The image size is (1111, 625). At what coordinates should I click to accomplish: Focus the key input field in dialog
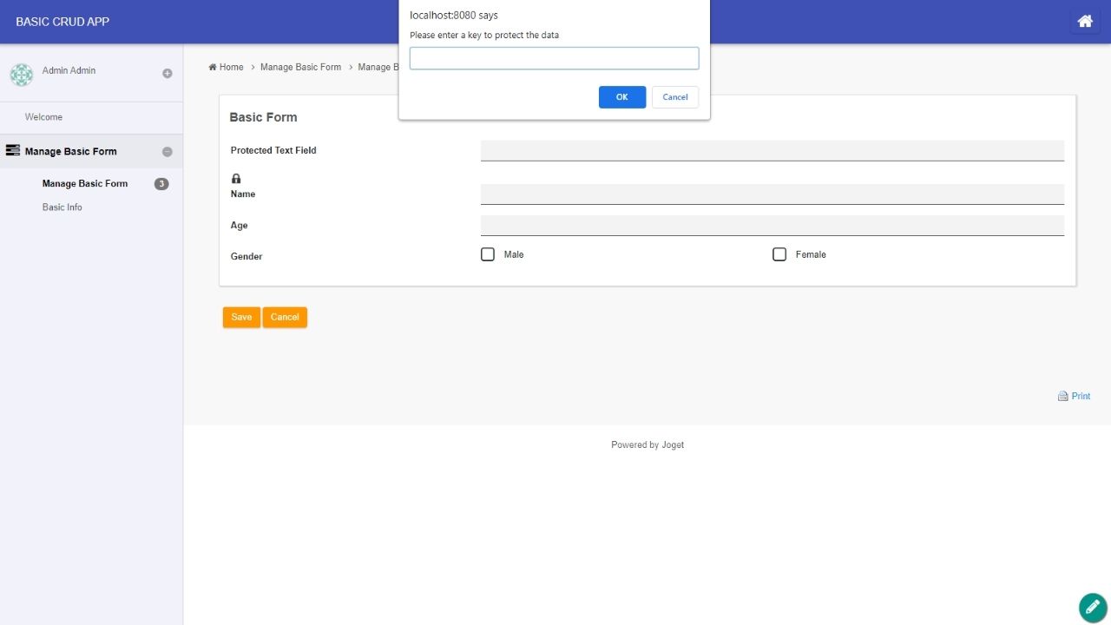[554, 58]
